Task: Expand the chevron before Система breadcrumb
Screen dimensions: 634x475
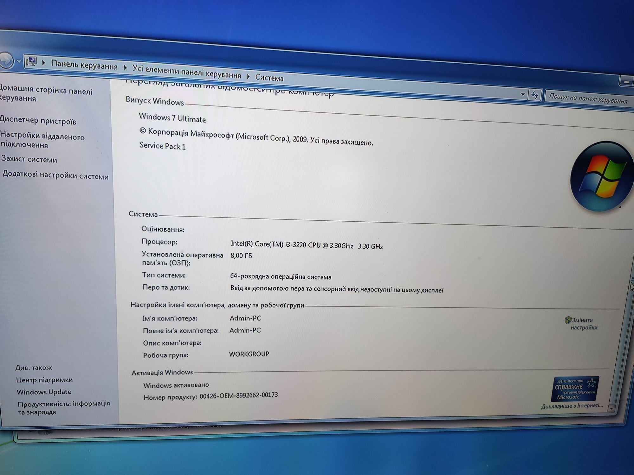Action: pos(248,76)
